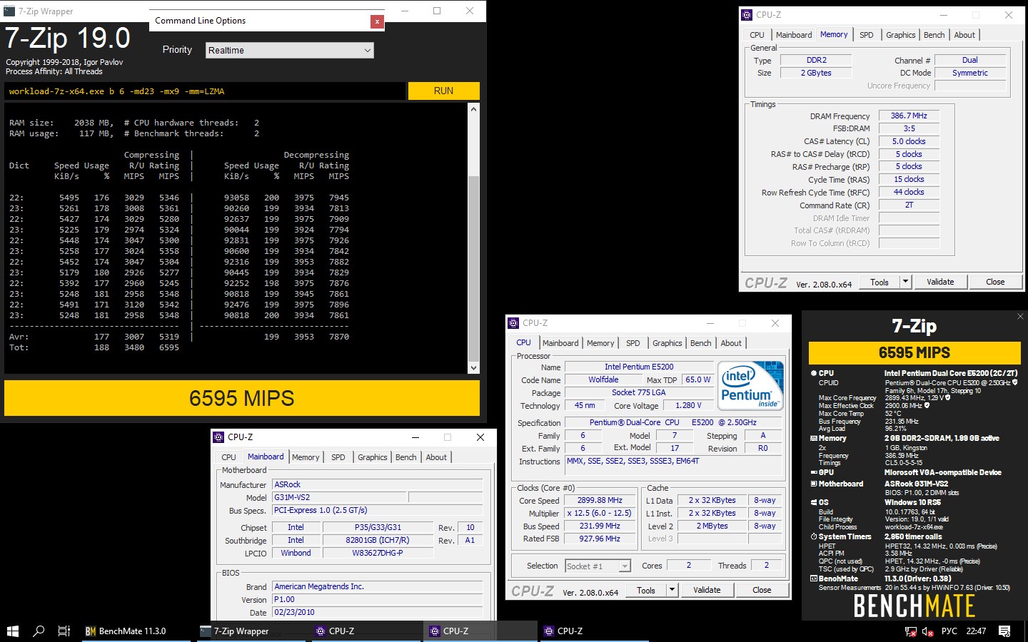
Task: Click the workload command line input field
Action: tap(205, 91)
